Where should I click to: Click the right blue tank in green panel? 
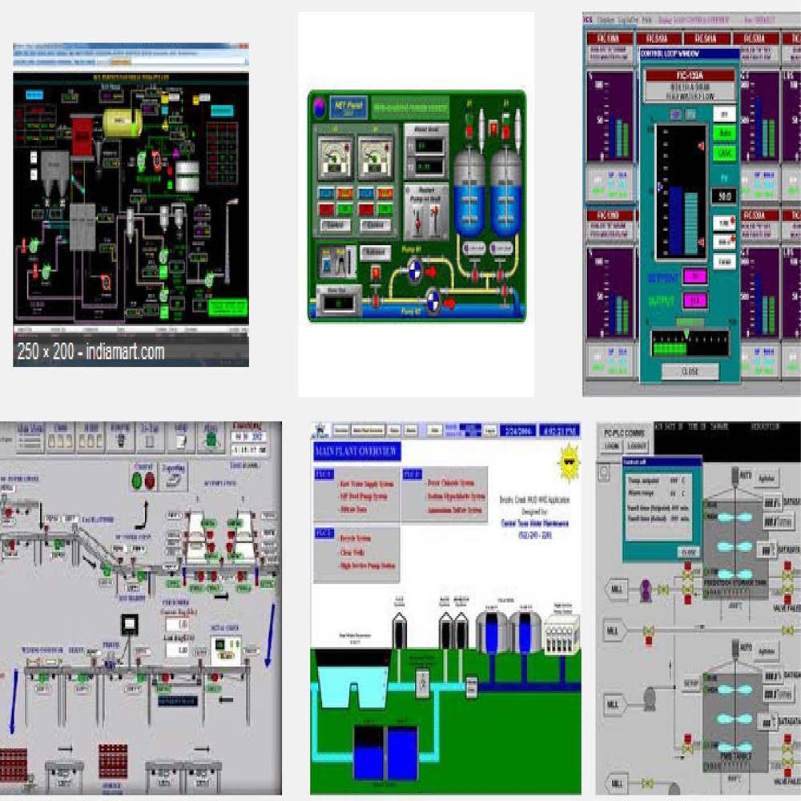pos(505,193)
